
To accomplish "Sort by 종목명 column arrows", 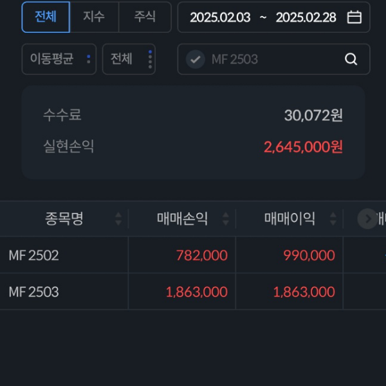I will tap(118, 219).
